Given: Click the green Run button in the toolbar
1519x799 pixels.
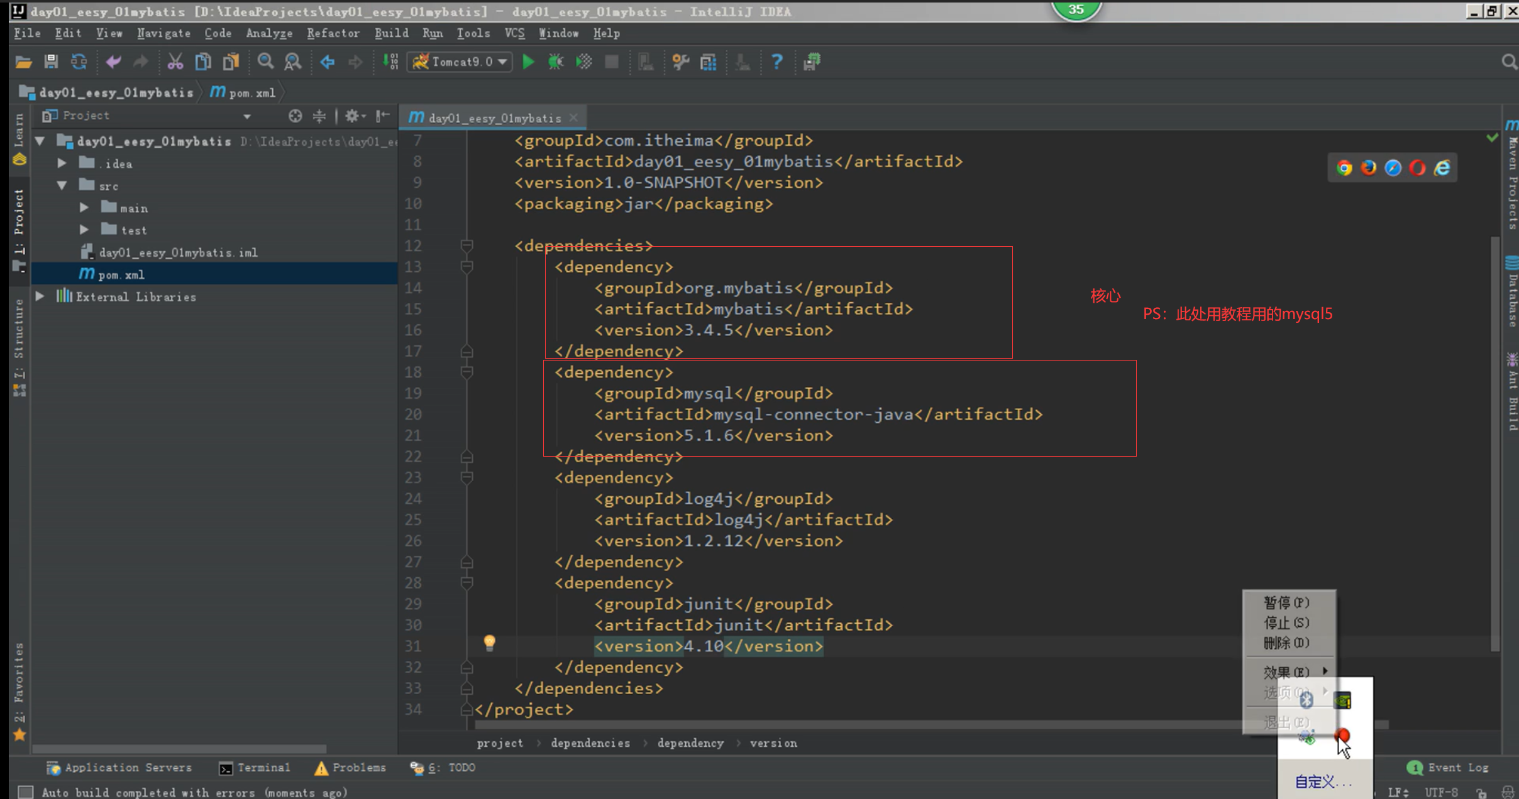Looking at the screenshot, I should [528, 62].
